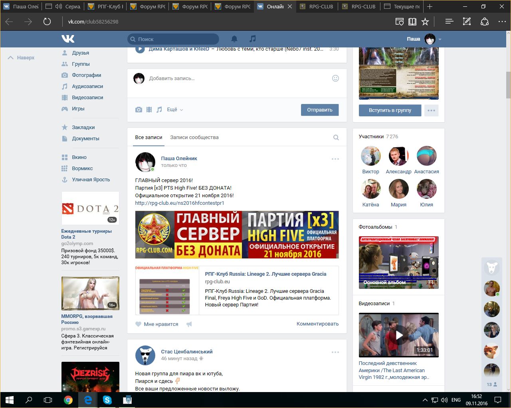
Task: Attach a video using the film icon
Action: click(149, 110)
